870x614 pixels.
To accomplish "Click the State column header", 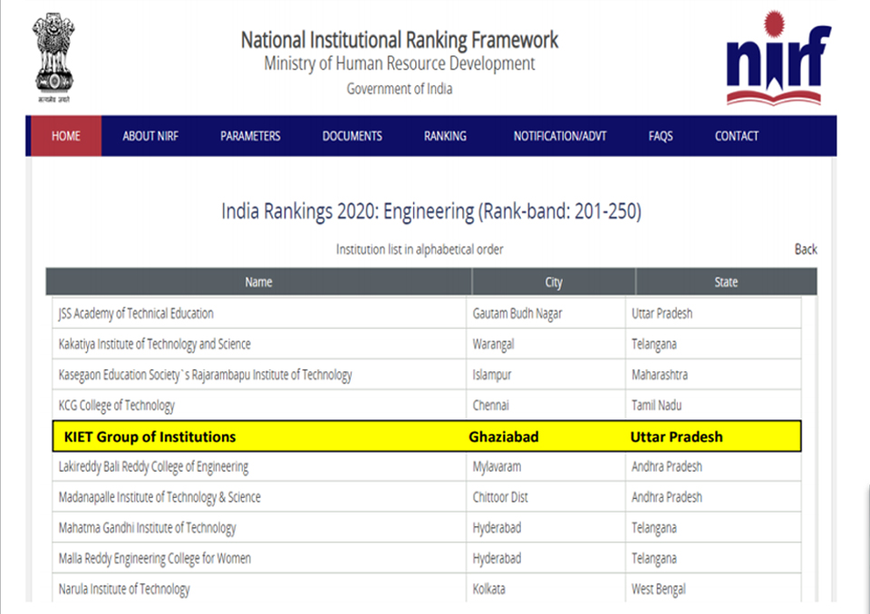I will (725, 282).
